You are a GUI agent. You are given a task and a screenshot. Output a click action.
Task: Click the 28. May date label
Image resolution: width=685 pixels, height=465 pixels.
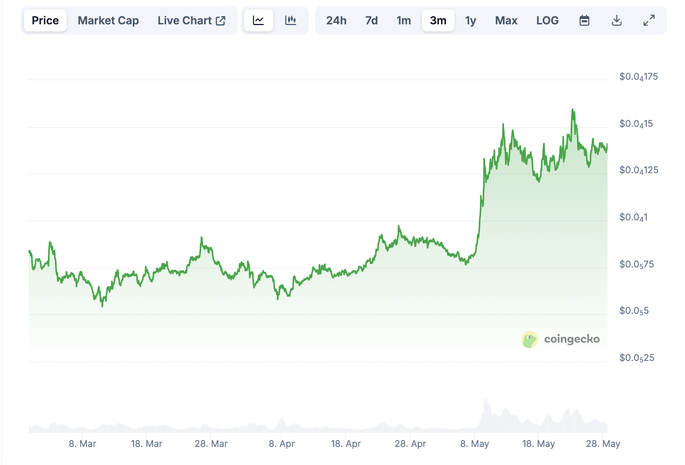tap(603, 444)
